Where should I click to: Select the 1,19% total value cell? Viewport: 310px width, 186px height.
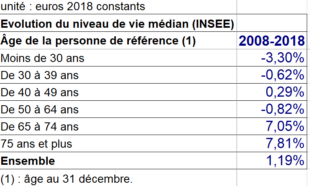272,160
